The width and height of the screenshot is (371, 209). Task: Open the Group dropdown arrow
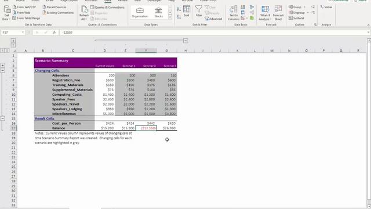pyautogui.click(x=304, y=7)
